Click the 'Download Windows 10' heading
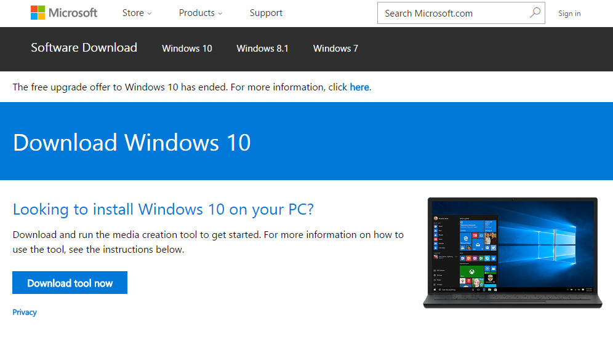The height and width of the screenshot is (337, 613). click(132, 142)
